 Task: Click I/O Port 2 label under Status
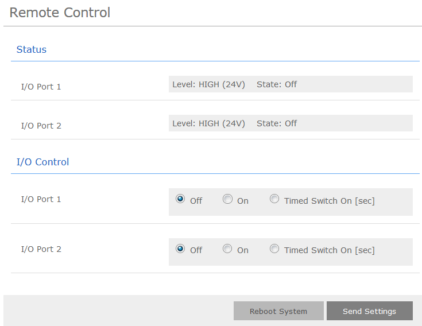(x=41, y=126)
